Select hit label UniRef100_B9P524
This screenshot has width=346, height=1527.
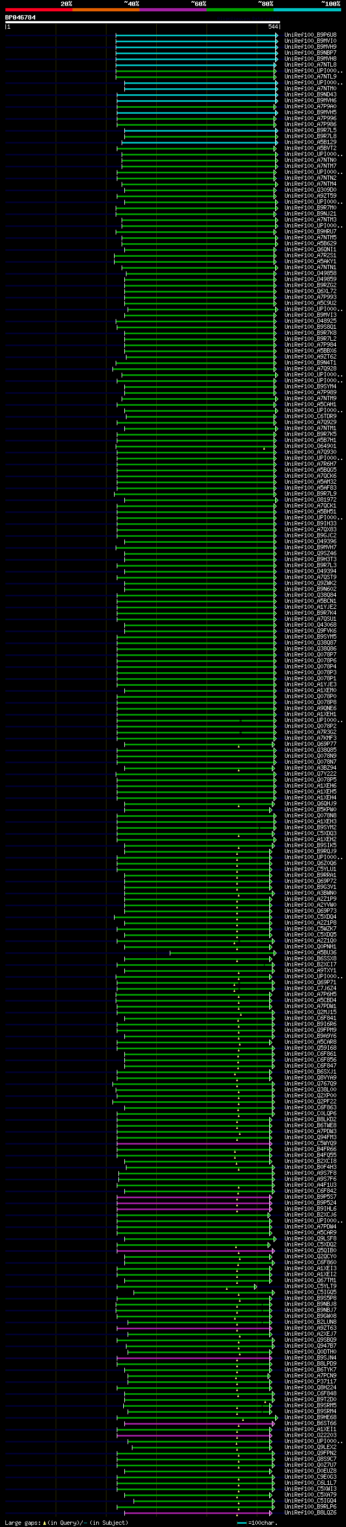(x=310, y=1203)
